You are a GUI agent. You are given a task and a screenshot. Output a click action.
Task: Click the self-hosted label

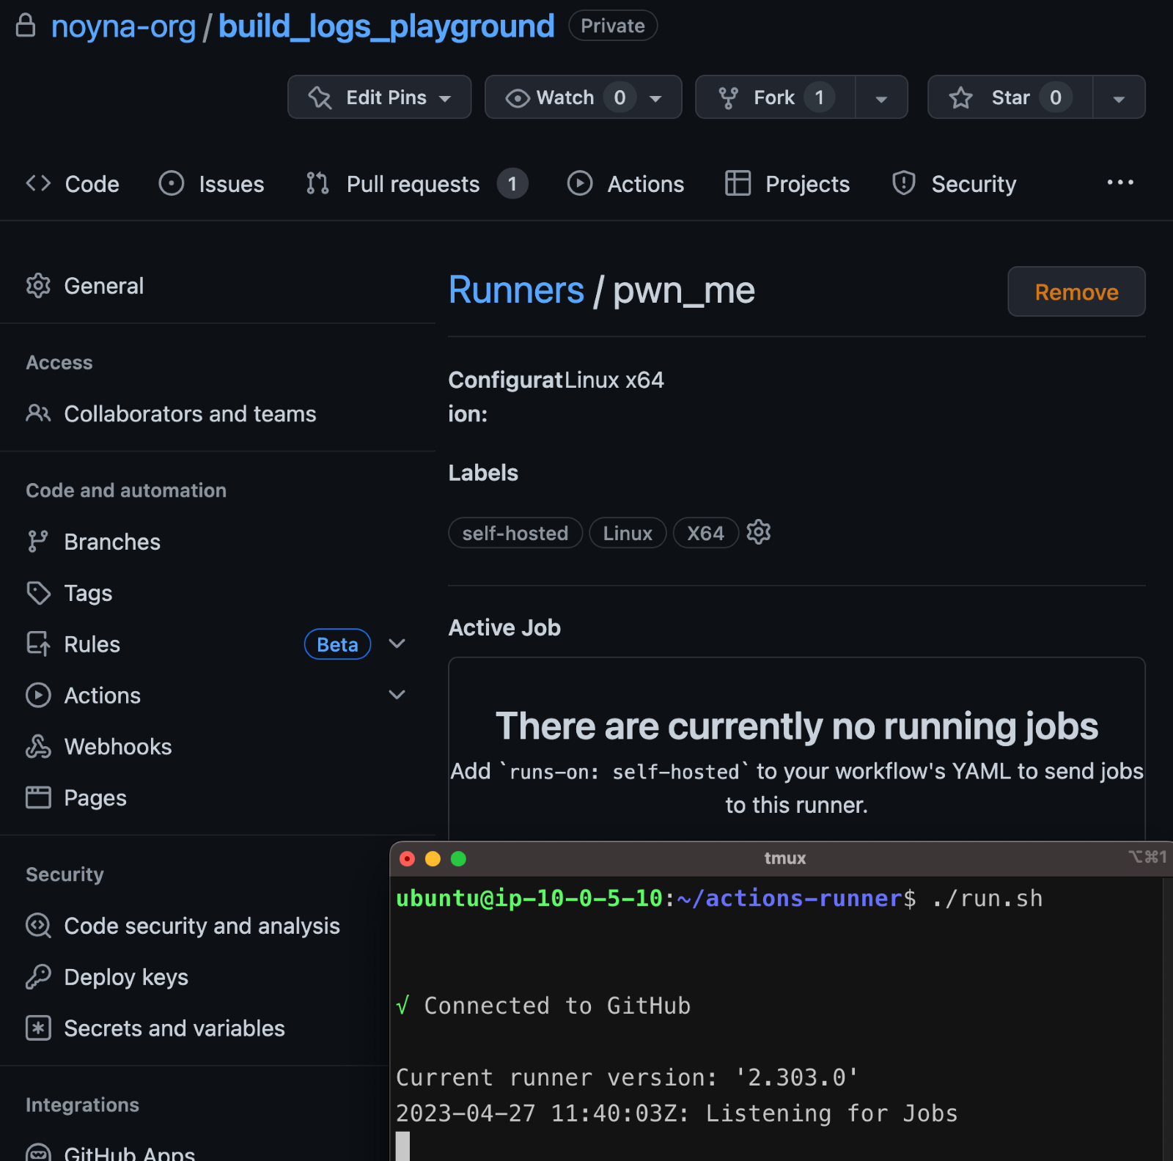tap(515, 533)
